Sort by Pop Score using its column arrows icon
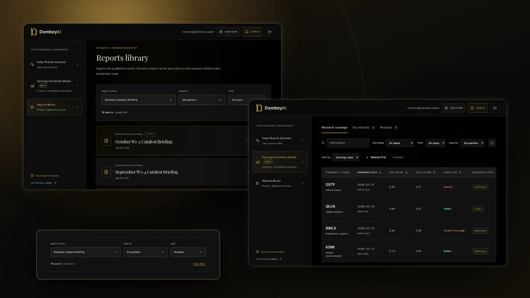Image resolution: width=530 pixels, height=298 pixels. coord(406,173)
